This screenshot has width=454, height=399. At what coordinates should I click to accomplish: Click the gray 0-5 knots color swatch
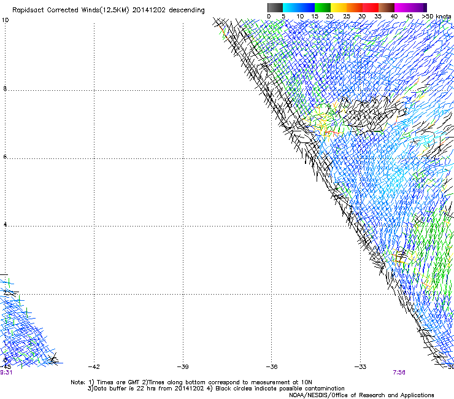pyautogui.click(x=275, y=7)
